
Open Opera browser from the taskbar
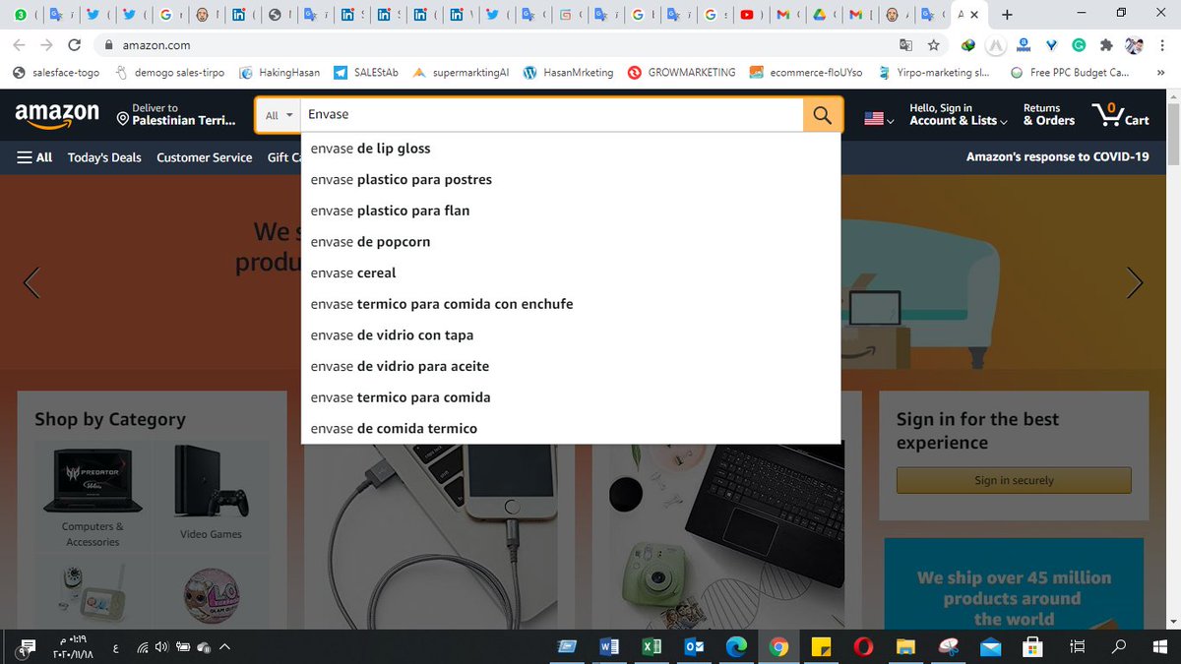click(x=863, y=646)
